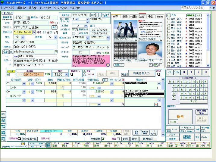Click the Map button beside postal code
This screenshot has height=162, width=216.
(16, 56)
